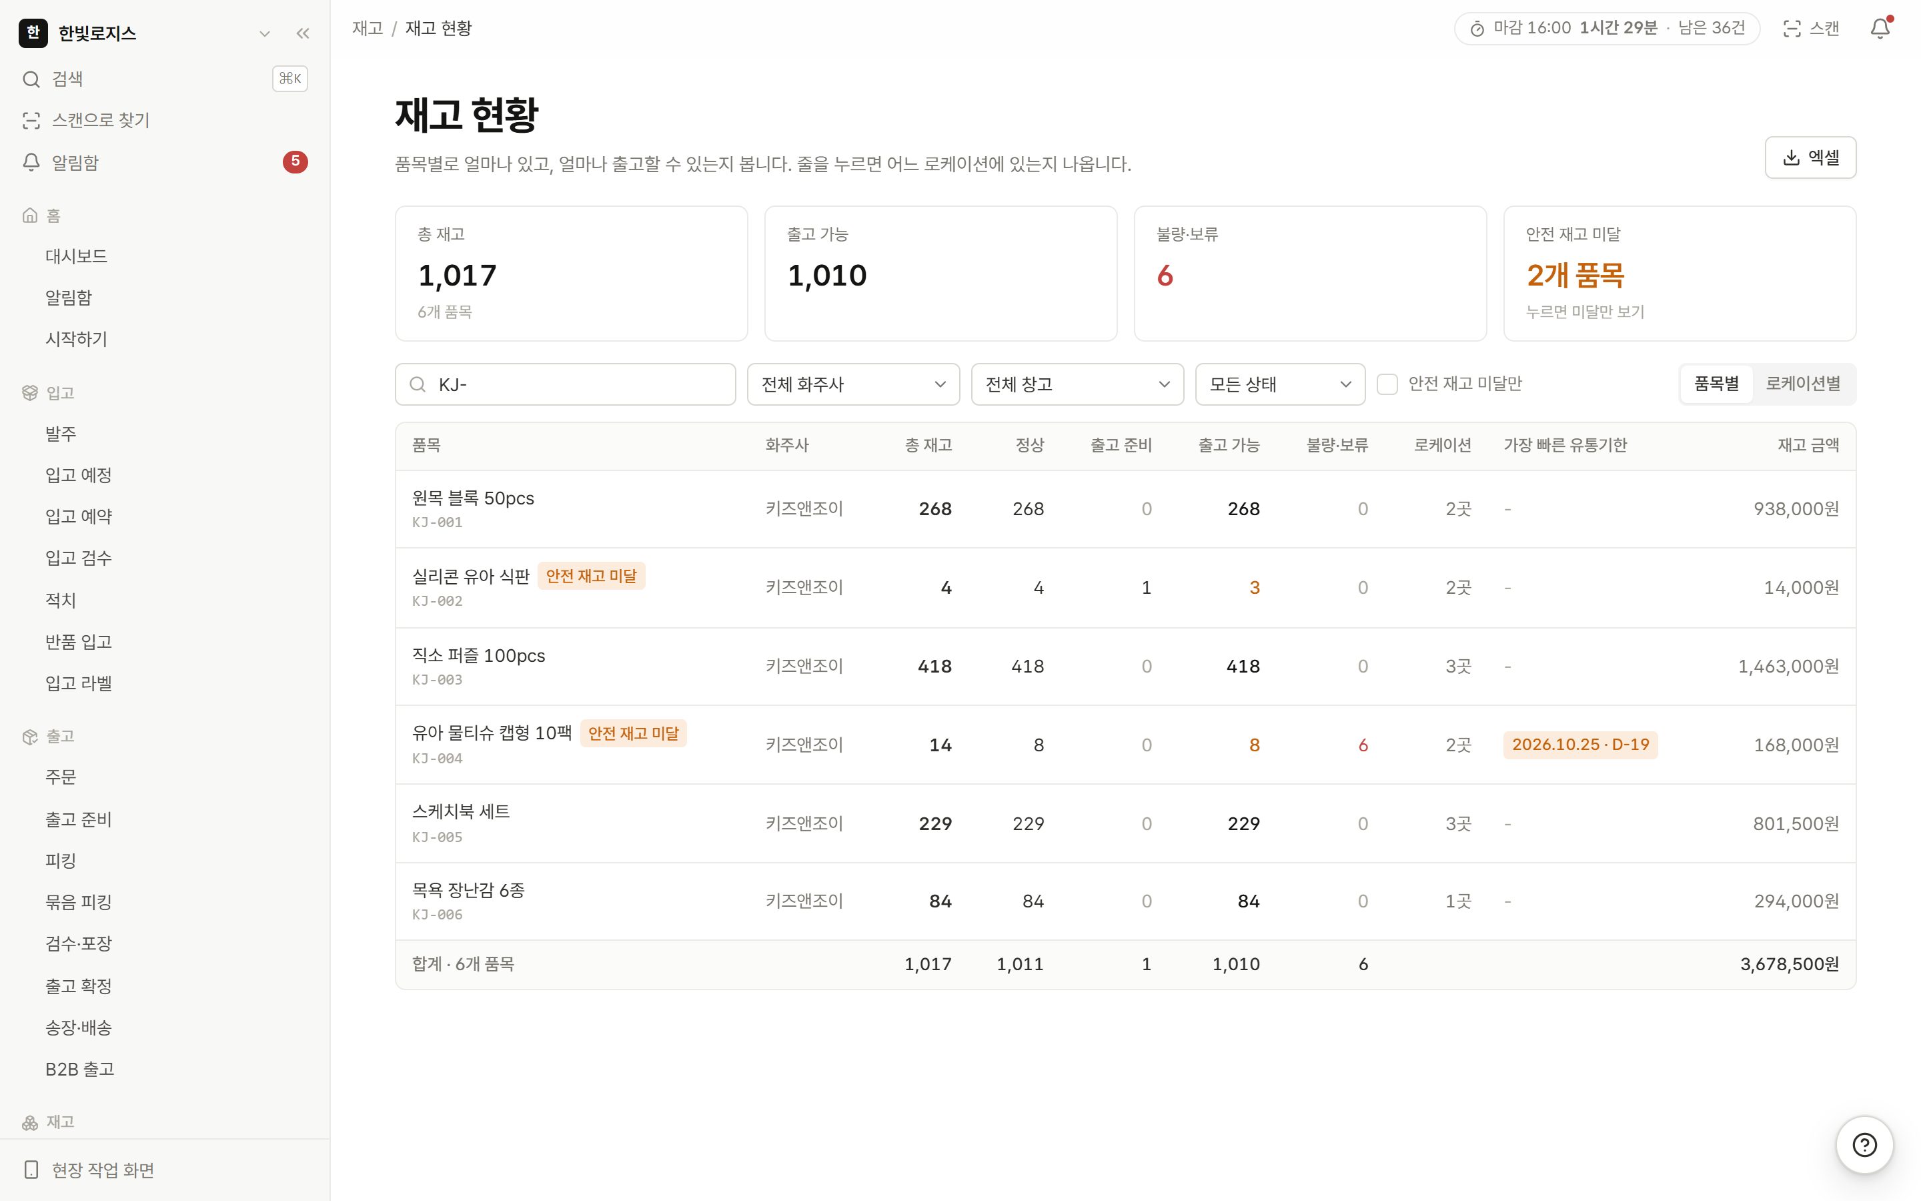
Task: Expand the 원목 블록 50pcs row
Action: (x=1125, y=509)
